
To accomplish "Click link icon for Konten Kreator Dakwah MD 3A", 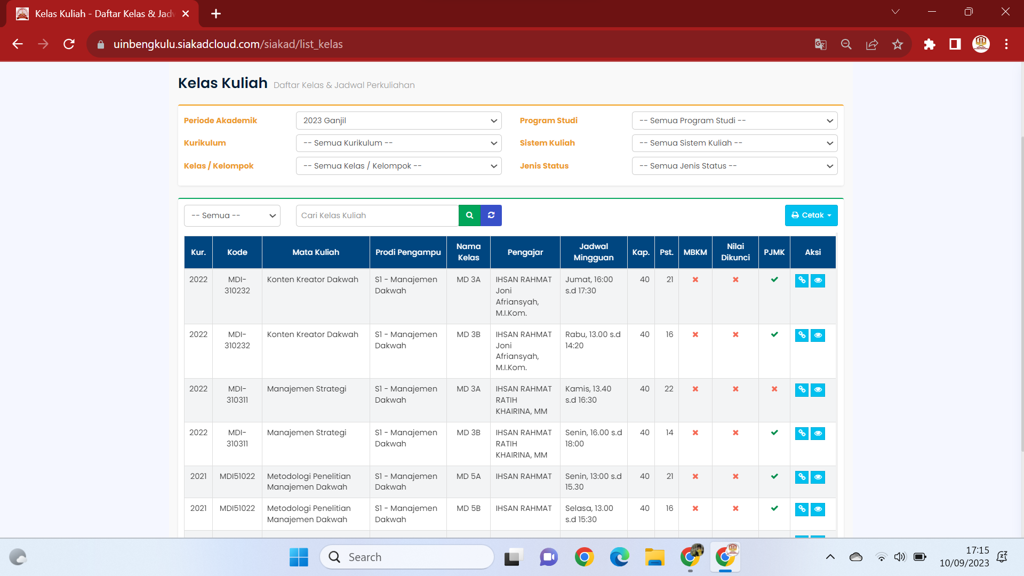I will (802, 281).
